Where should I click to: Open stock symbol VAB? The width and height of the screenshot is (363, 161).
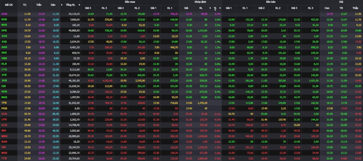point(4,53)
